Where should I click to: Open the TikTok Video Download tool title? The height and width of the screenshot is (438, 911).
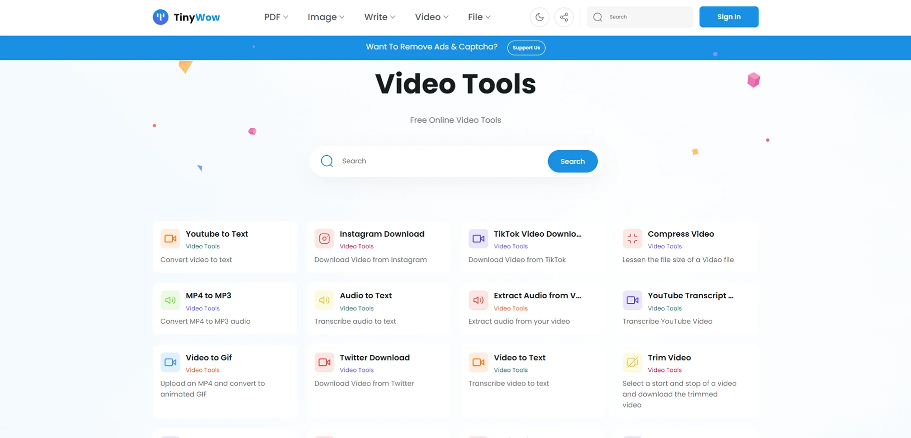tap(538, 234)
